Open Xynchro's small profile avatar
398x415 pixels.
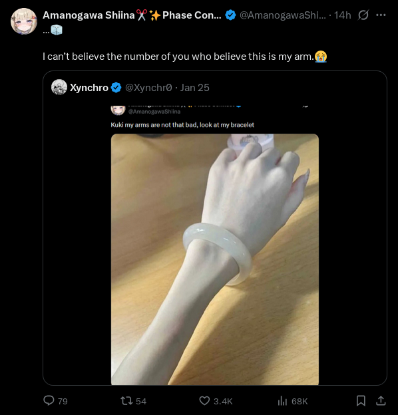coord(59,87)
